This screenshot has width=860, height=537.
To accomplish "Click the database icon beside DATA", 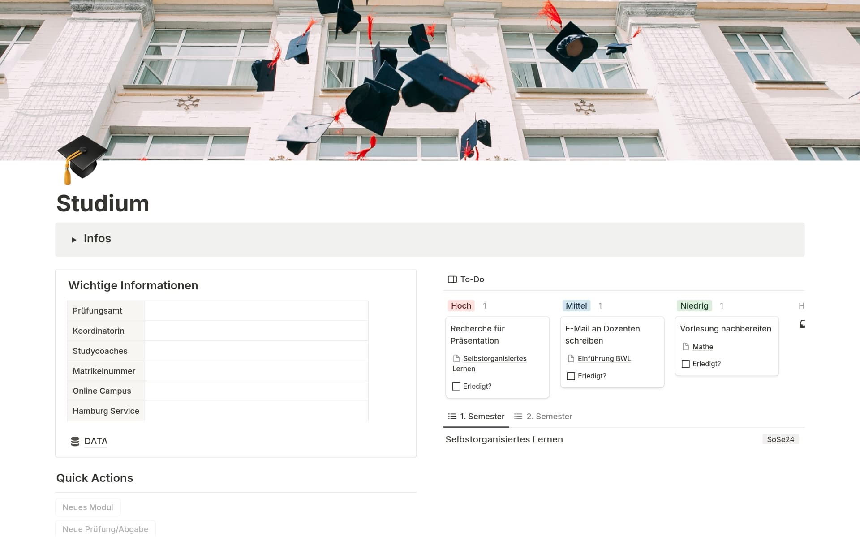I will (x=75, y=442).
